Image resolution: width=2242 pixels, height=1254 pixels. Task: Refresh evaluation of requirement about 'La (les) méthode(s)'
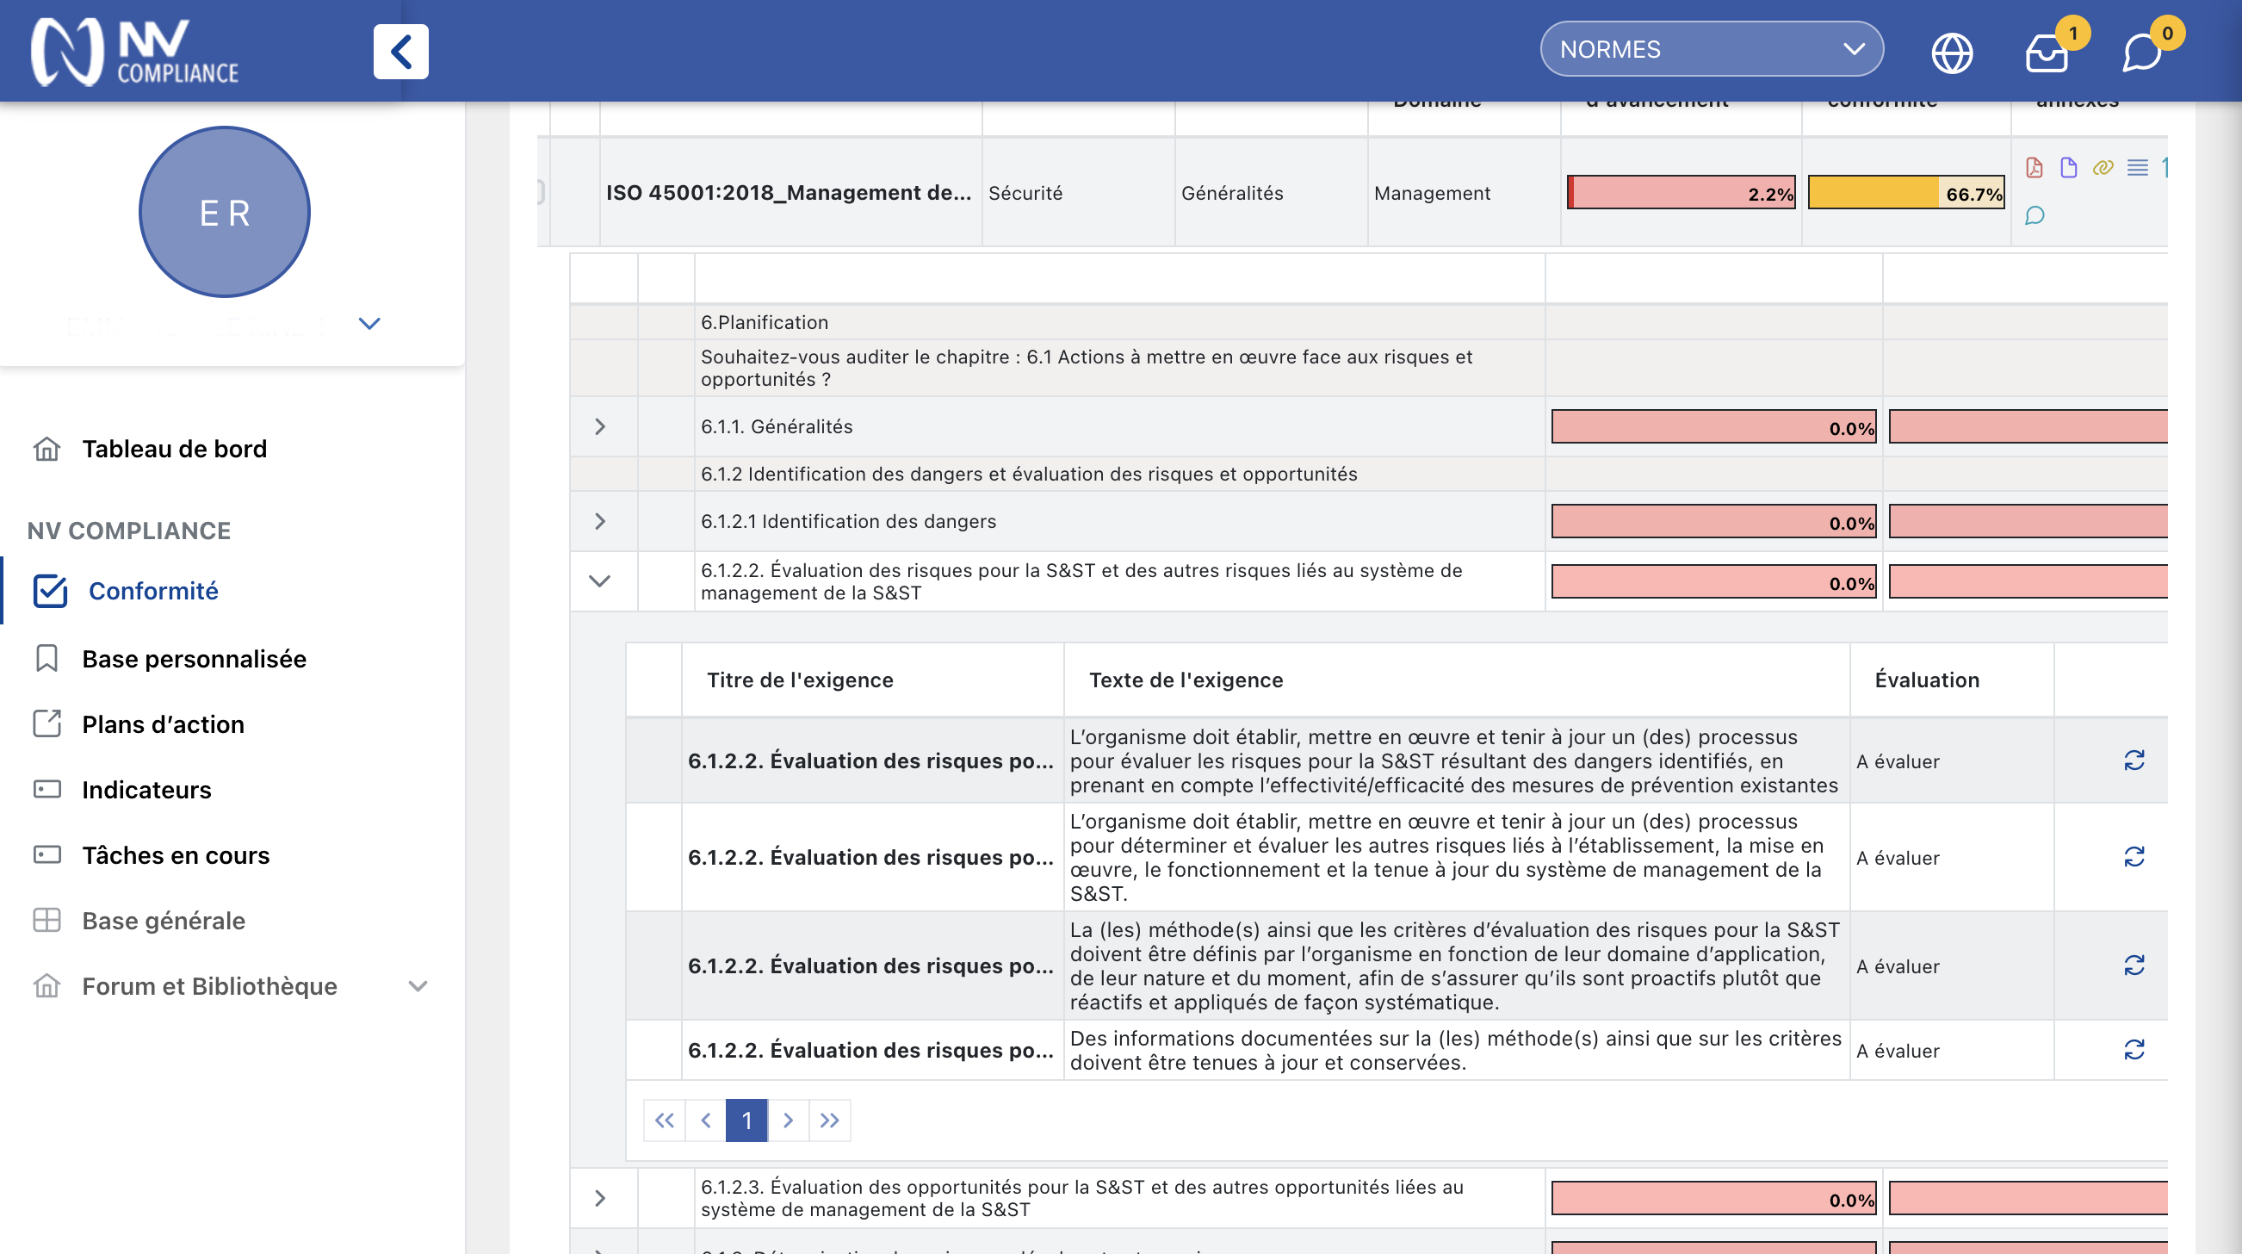(x=2134, y=965)
